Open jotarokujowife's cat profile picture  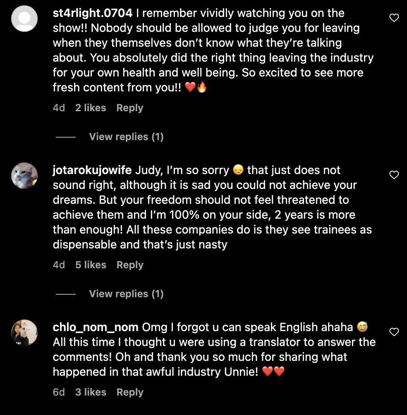coord(24,176)
